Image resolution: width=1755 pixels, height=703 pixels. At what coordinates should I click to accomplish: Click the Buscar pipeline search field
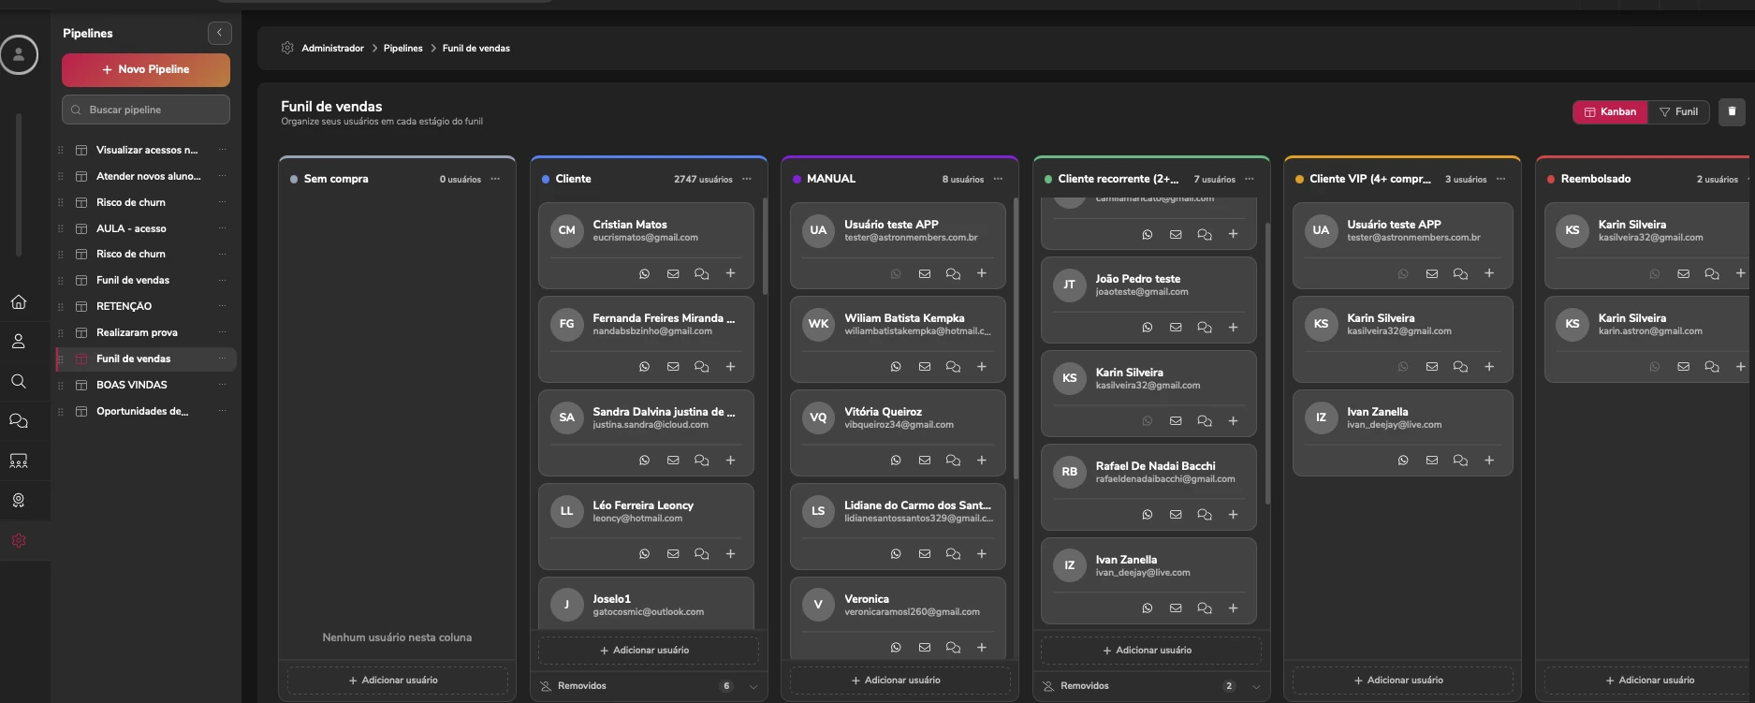146,110
